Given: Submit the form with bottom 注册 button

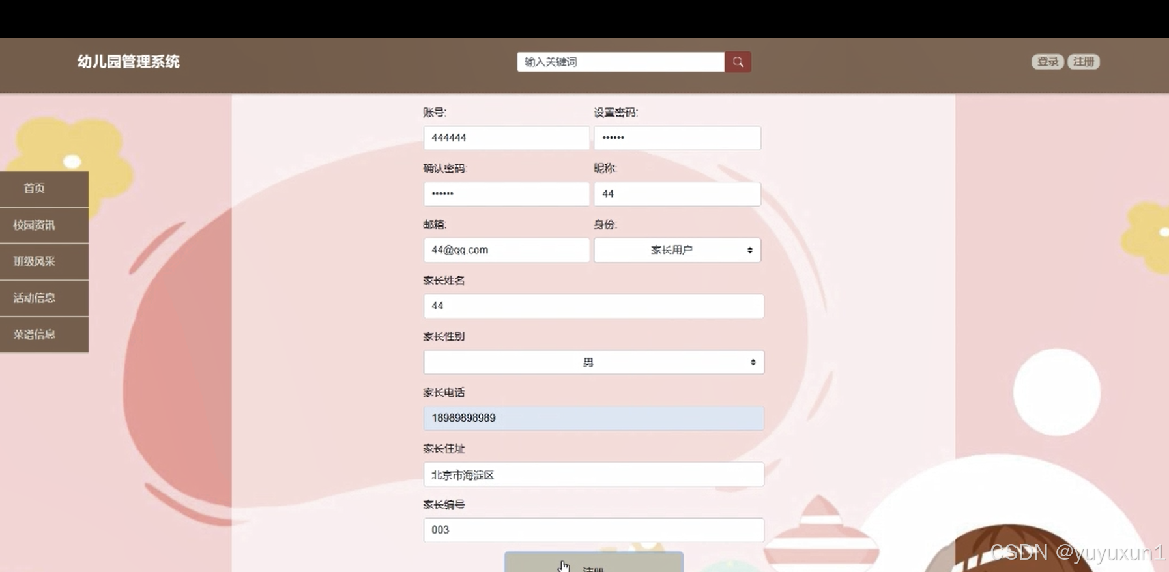Looking at the screenshot, I should point(594,562).
